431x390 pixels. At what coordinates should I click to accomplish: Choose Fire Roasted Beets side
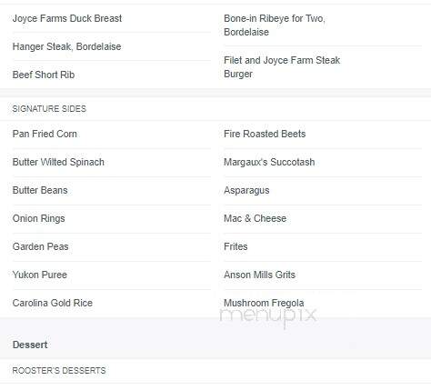point(265,134)
